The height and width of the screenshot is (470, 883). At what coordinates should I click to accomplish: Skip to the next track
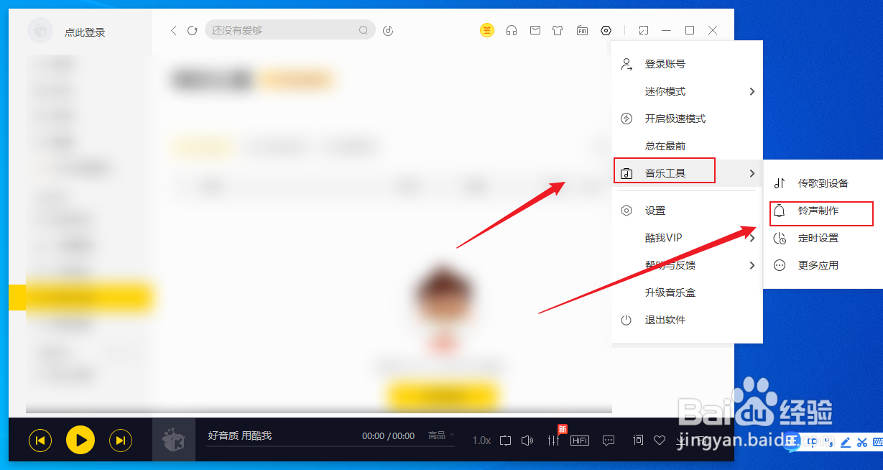(x=121, y=440)
